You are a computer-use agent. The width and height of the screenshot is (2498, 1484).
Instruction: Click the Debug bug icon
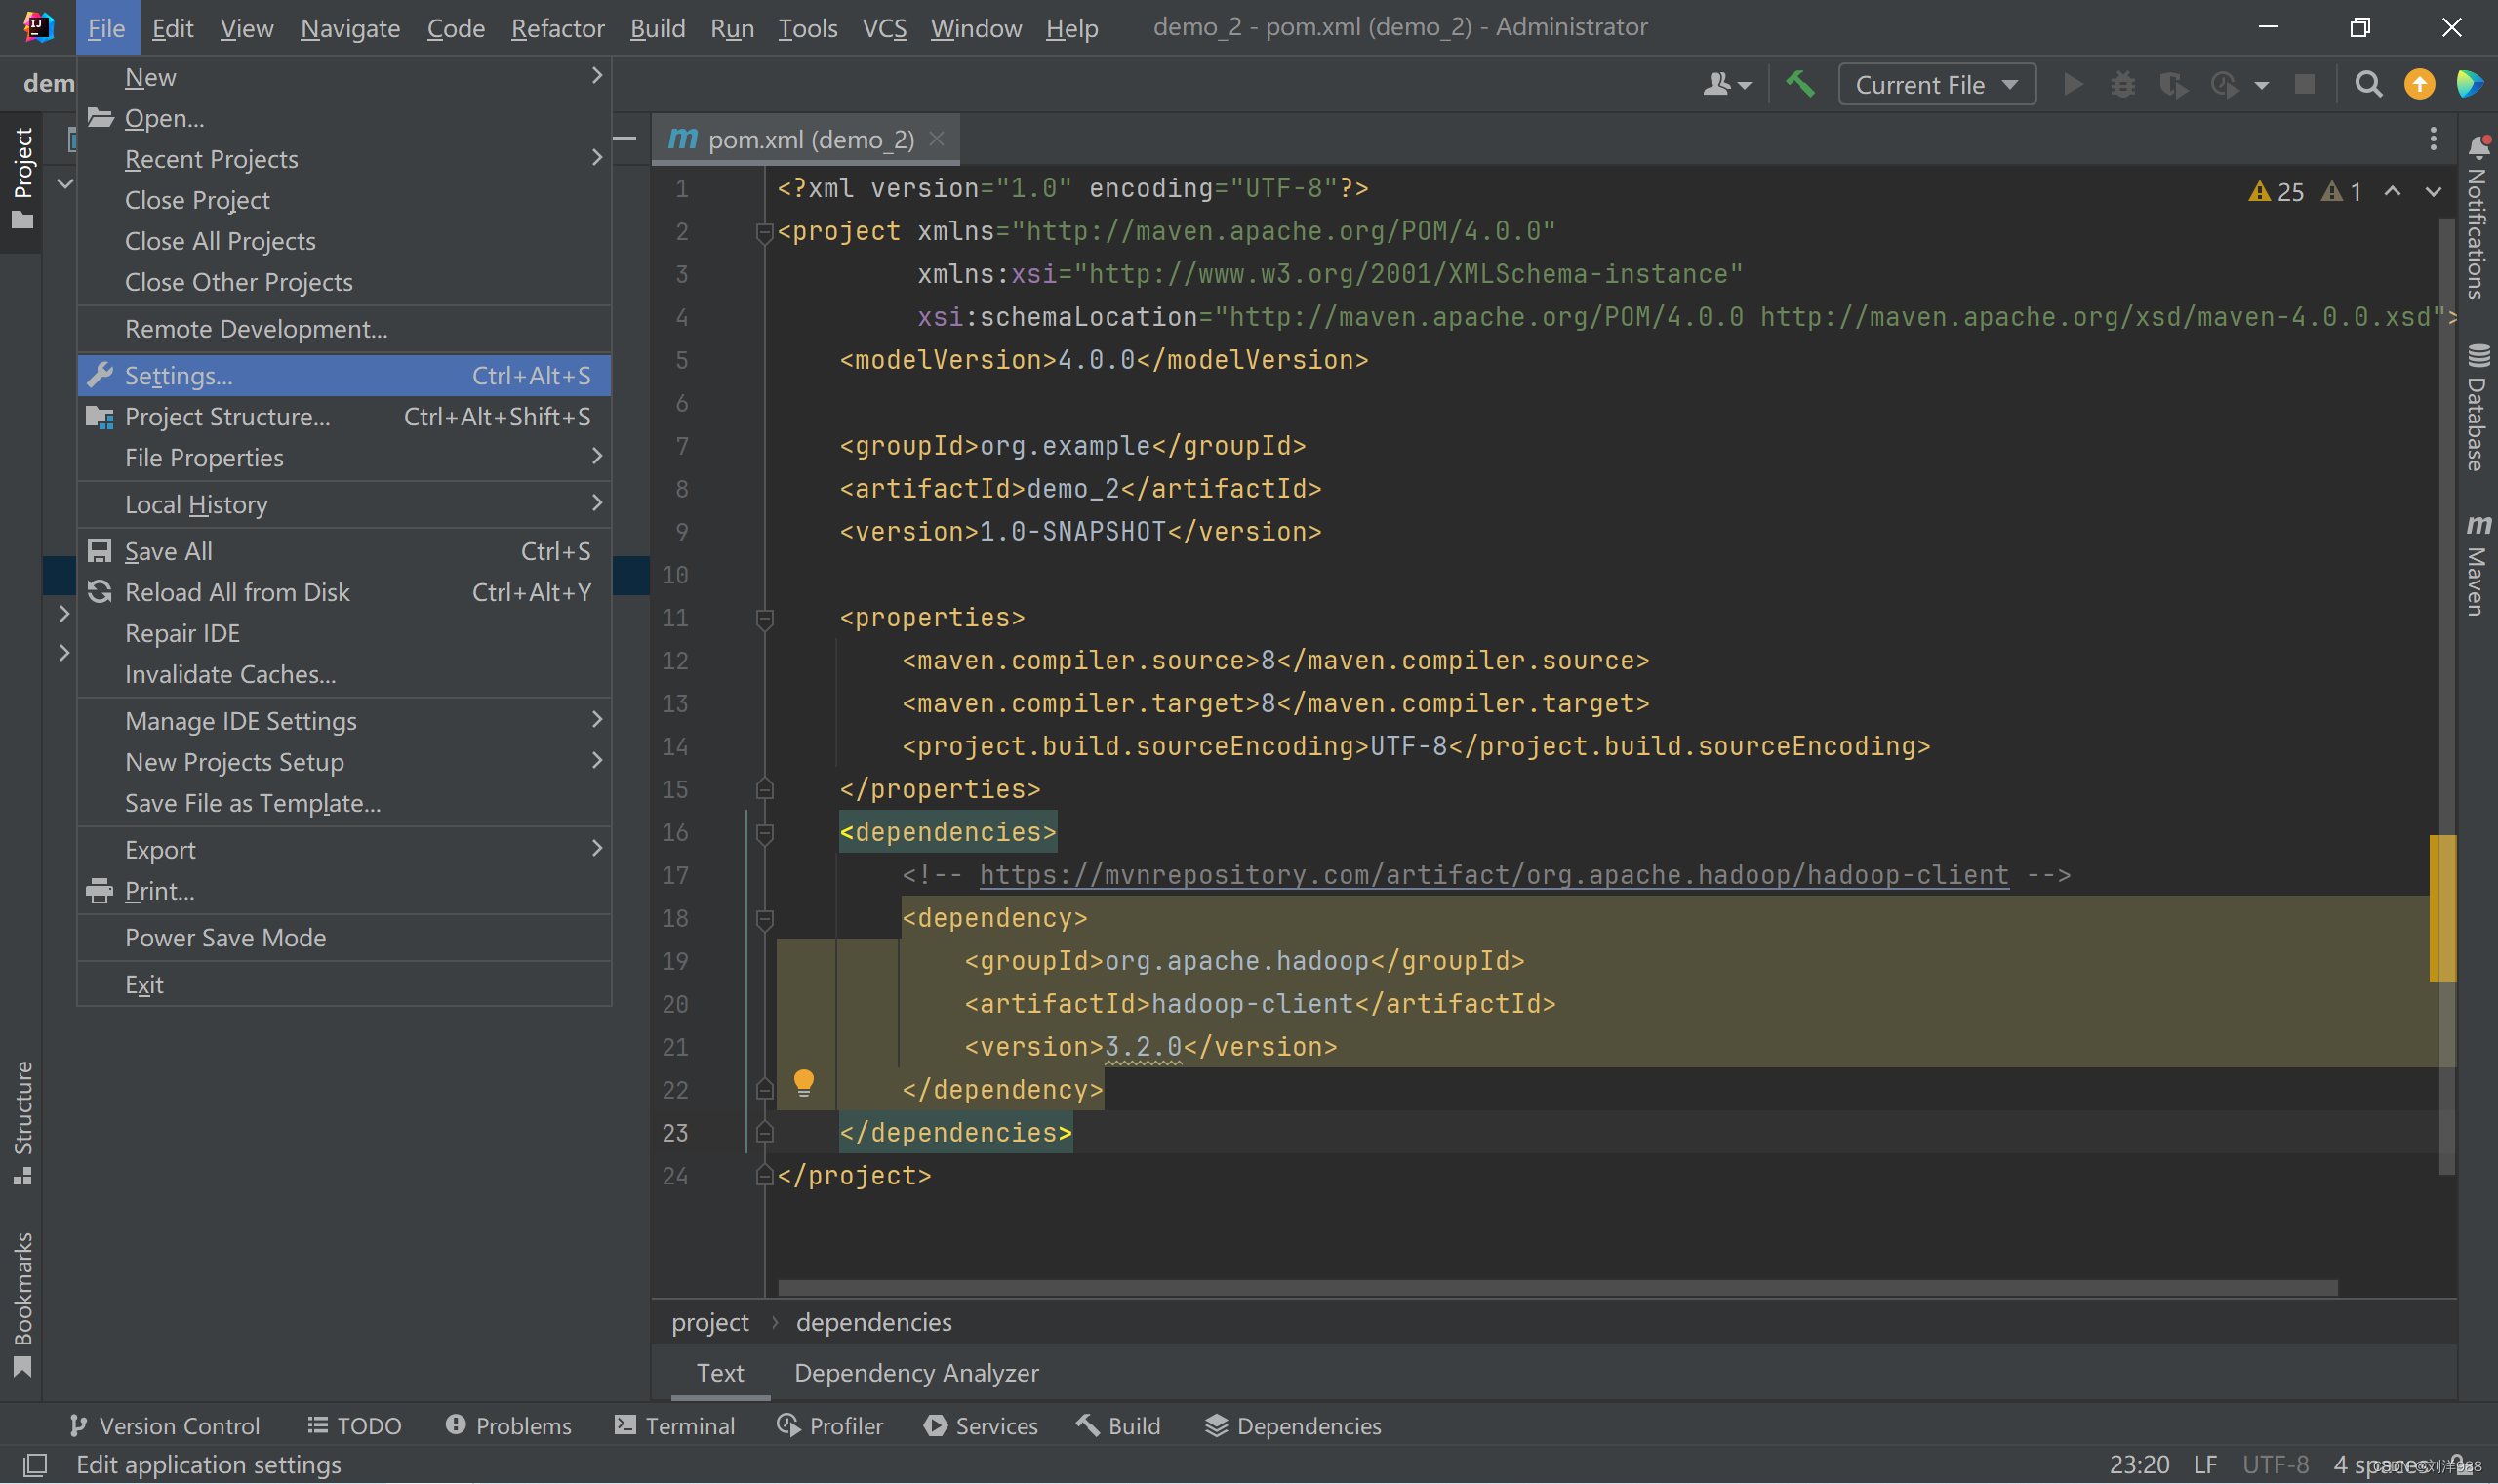[2123, 84]
